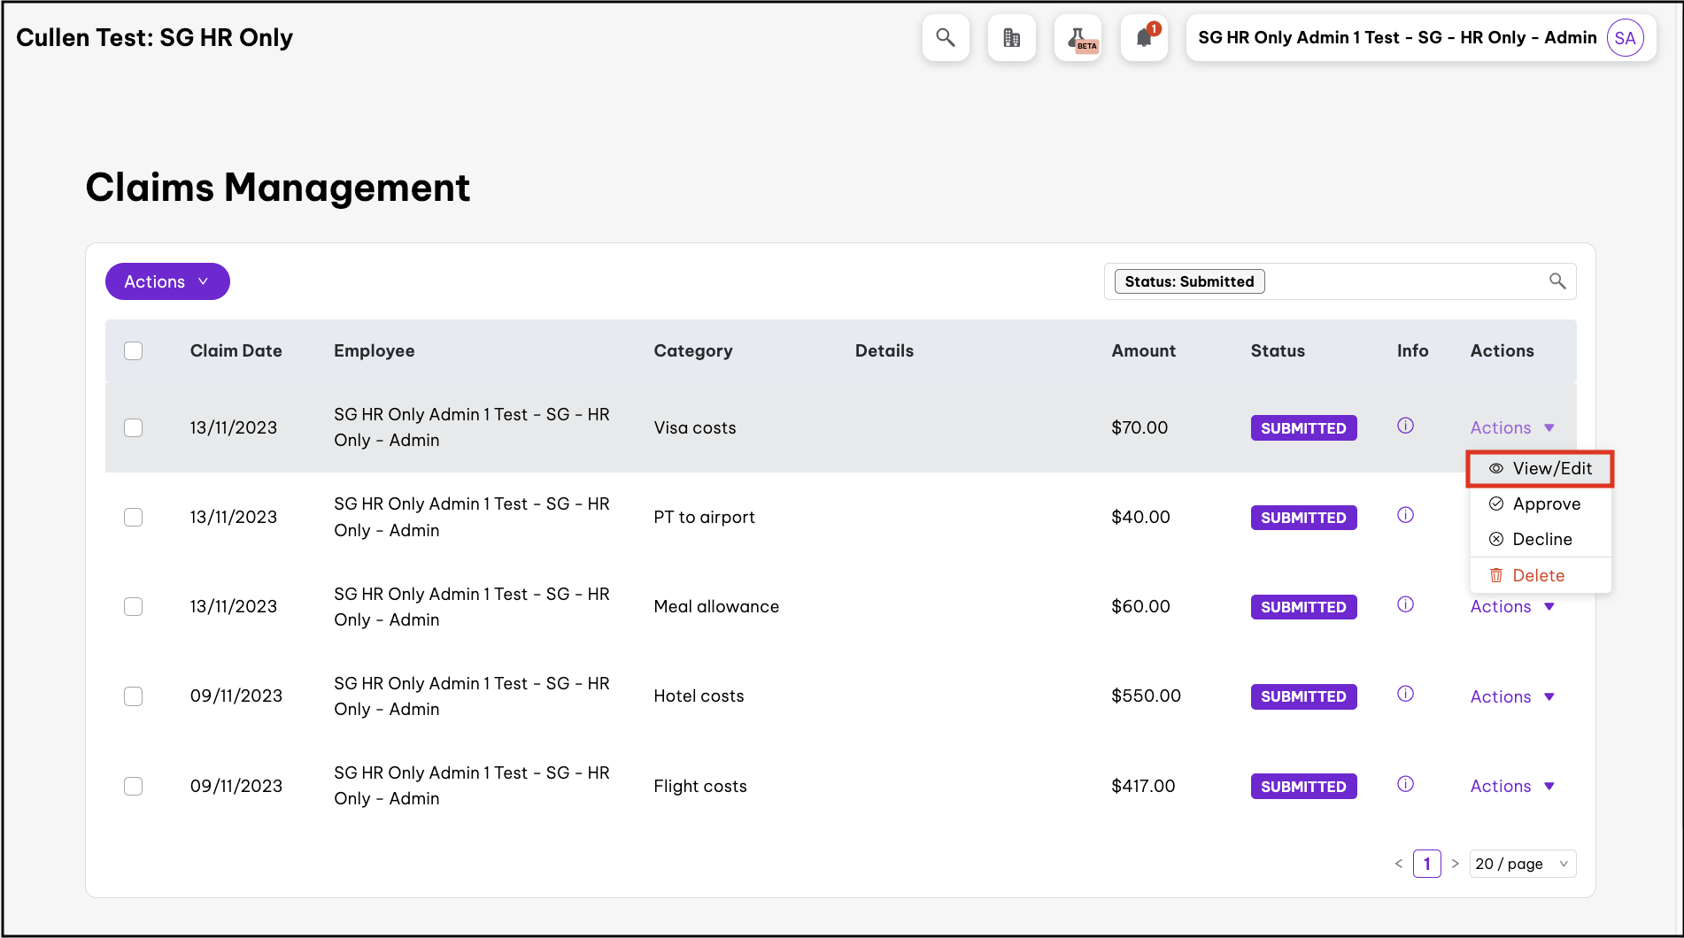Select the Visa costs claim checkbox
The width and height of the screenshot is (1684, 938).
(134, 427)
